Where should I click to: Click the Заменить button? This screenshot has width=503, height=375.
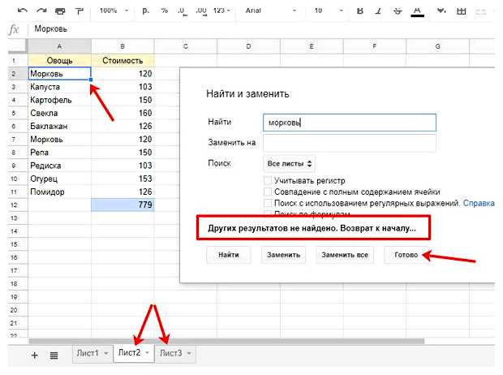point(283,255)
